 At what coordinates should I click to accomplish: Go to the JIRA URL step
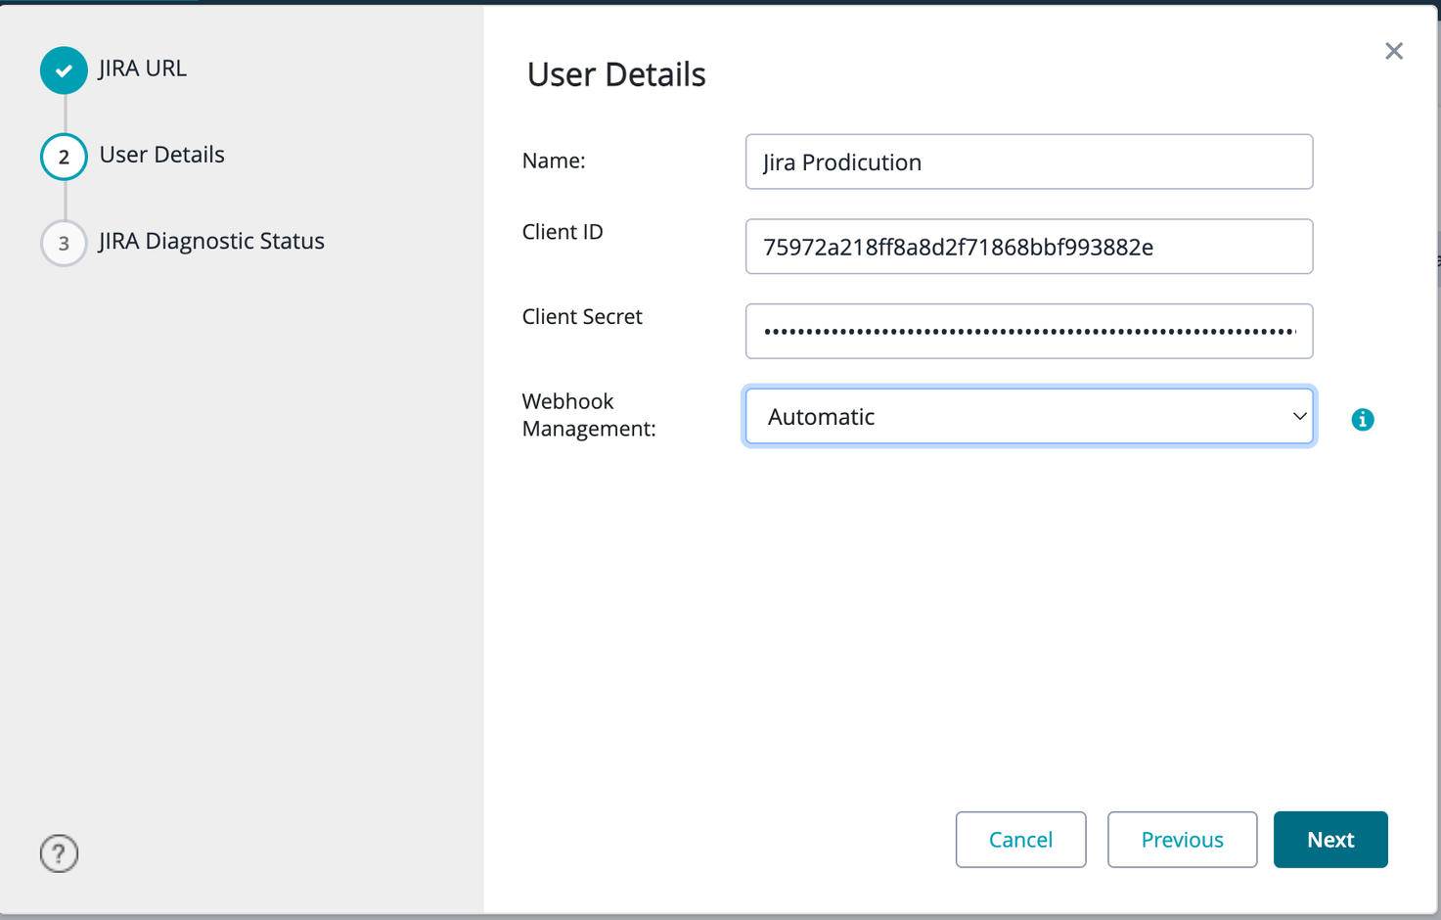click(x=143, y=69)
